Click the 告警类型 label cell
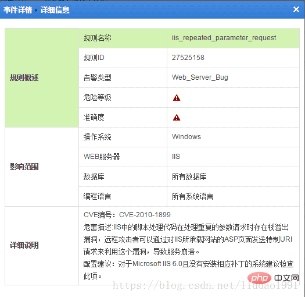305x297 pixels. tap(123, 78)
